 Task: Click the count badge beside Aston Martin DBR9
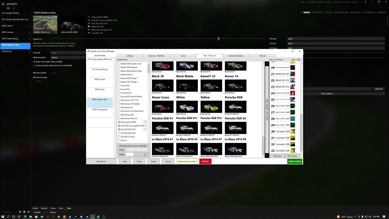pyautogui.click(x=145, y=122)
